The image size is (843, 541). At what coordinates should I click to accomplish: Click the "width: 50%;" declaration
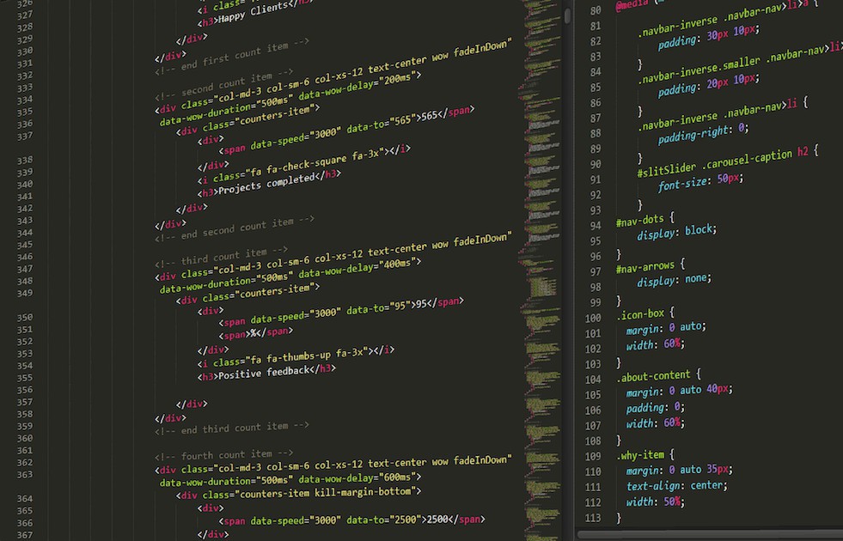[x=656, y=501]
